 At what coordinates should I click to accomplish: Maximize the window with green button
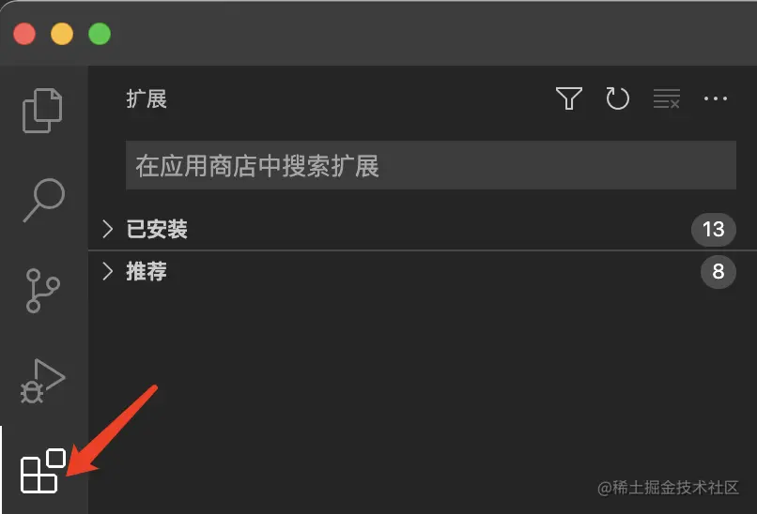point(100,34)
